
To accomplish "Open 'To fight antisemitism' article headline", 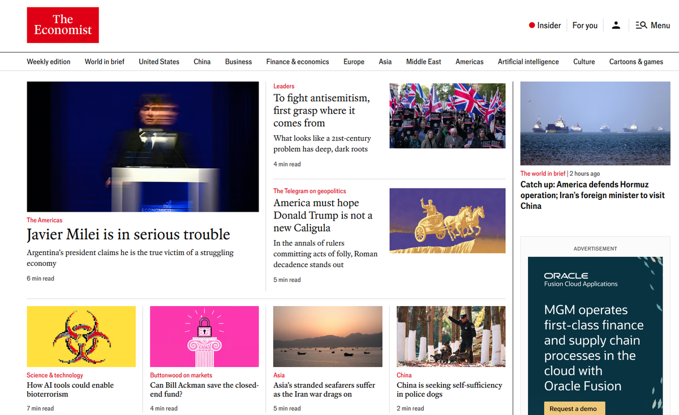I will [x=321, y=110].
